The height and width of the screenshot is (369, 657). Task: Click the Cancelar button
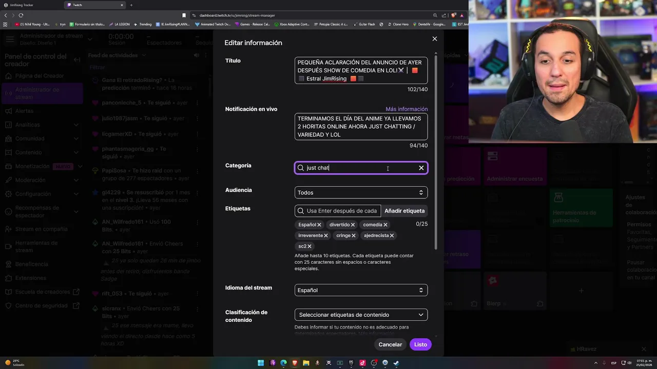click(x=390, y=344)
